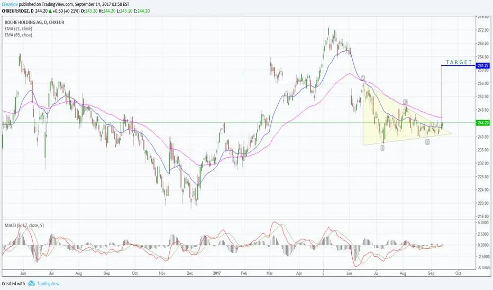The image size is (493, 290).
Task: Click the 'Created with' text
Action: (x=13, y=284)
